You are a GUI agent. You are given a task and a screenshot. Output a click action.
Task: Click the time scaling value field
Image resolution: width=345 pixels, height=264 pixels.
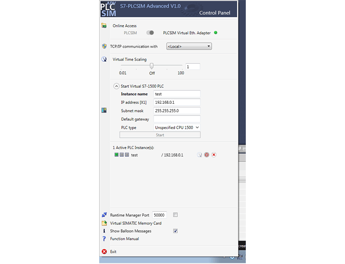click(193, 67)
